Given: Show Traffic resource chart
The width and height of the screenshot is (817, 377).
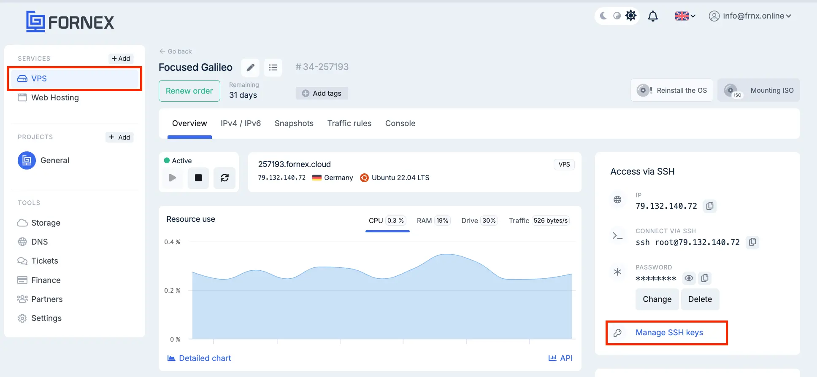Looking at the screenshot, I should click(x=539, y=221).
